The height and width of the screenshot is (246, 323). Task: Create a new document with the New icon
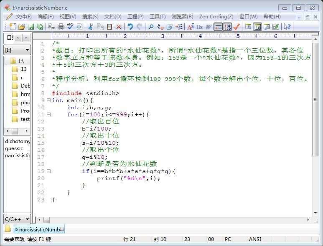13,27
